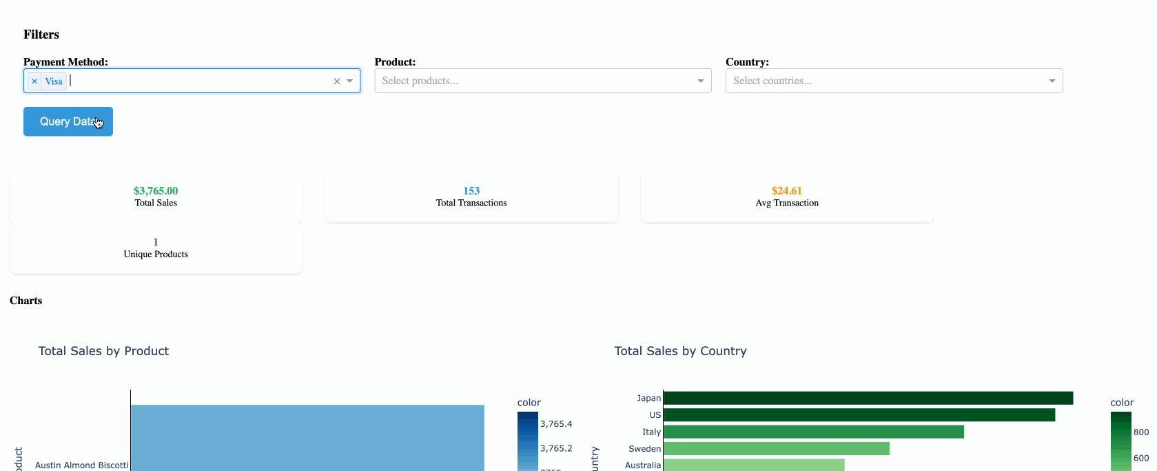Image resolution: width=1157 pixels, height=471 pixels.
Task: Click the Total Sales by Product title
Action: point(103,351)
